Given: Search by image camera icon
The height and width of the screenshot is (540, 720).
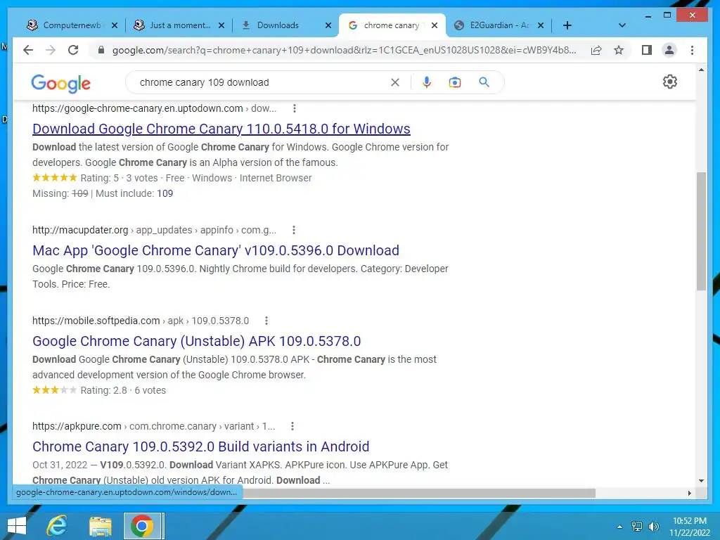Looking at the screenshot, I should (455, 82).
